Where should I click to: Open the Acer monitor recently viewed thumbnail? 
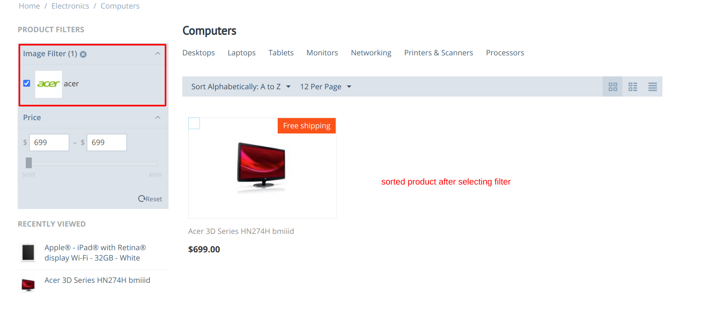point(28,285)
